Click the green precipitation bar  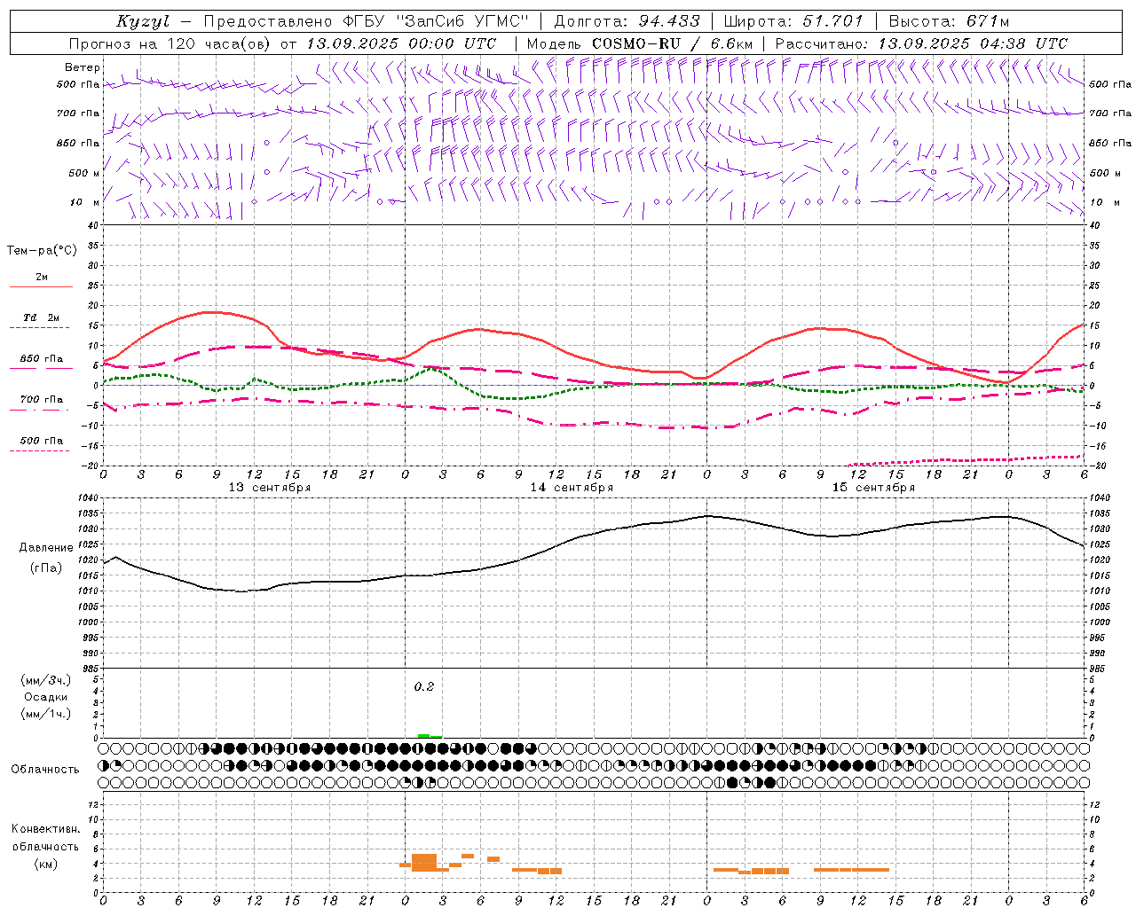[429, 735]
